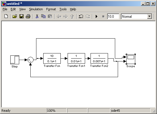The width and height of the screenshot is (157, 114).
Task: Select the Step source block
Action: (15, 60)
